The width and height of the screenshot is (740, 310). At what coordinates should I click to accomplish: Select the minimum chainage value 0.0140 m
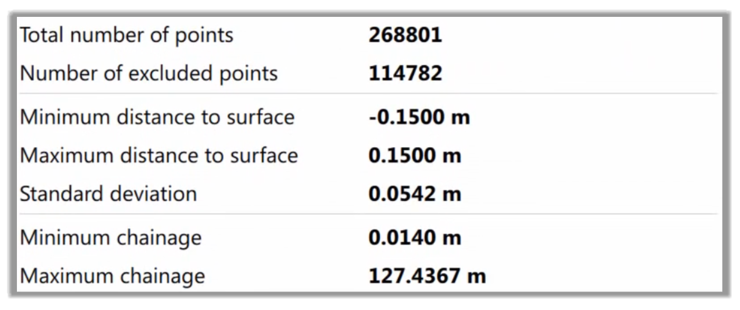(415, 238)
